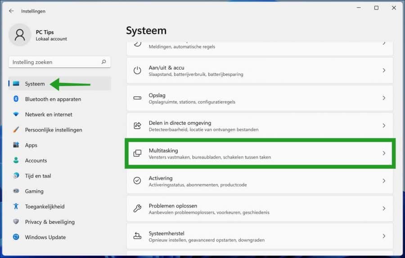Expand Aan/uit & accu via its chevron

(x=384, y=70)
